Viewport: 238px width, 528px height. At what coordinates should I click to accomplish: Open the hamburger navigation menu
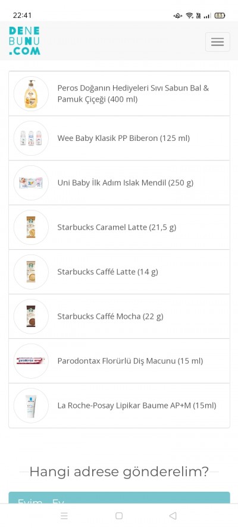click(217, 42)
